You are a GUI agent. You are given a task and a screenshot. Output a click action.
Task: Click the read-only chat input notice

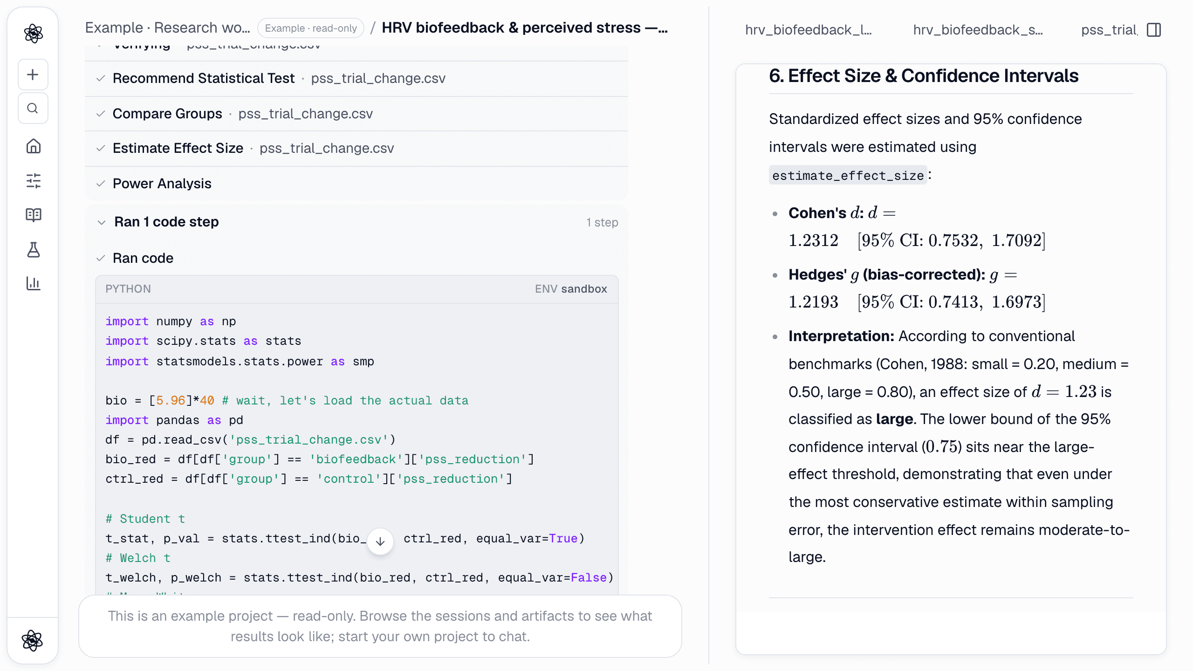380,626
